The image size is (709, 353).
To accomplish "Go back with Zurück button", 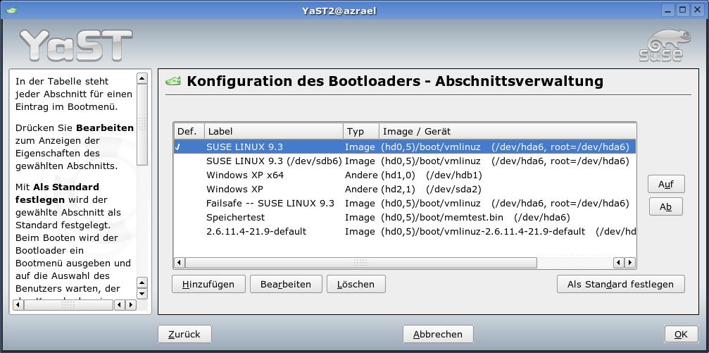I will point(184,335).
